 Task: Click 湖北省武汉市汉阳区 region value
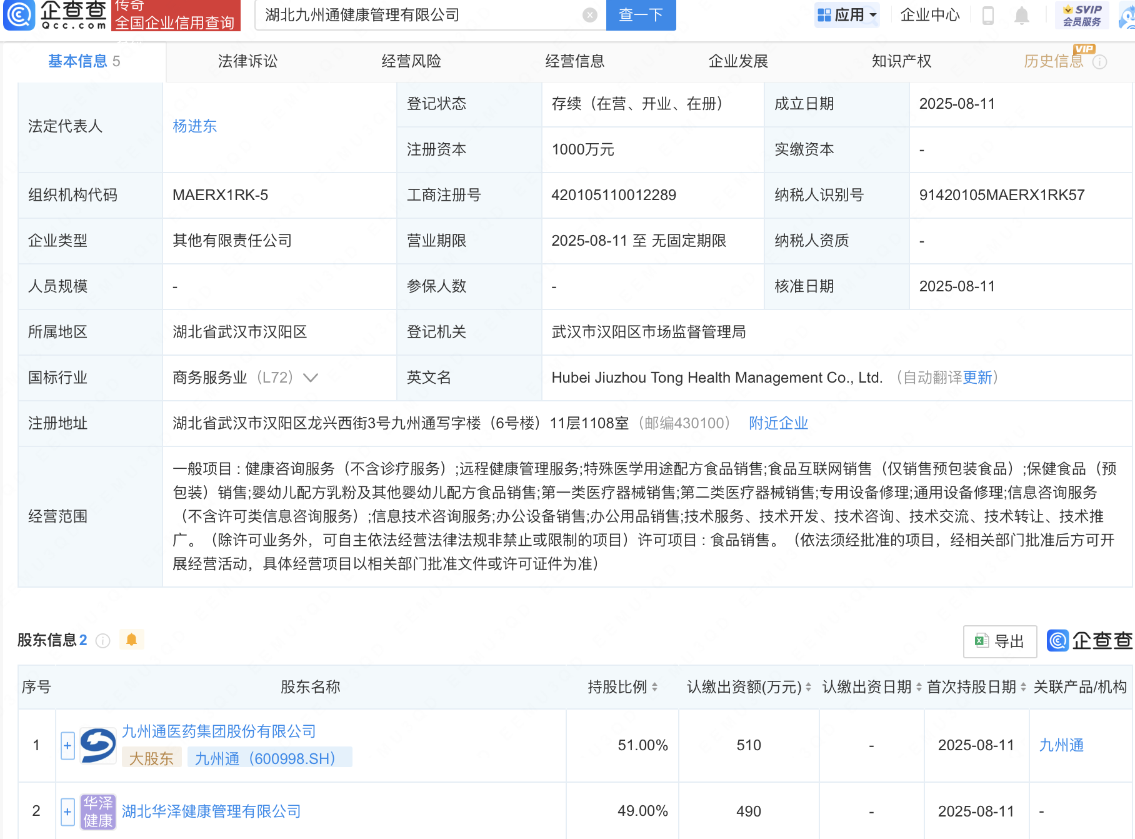coord(240,332)
